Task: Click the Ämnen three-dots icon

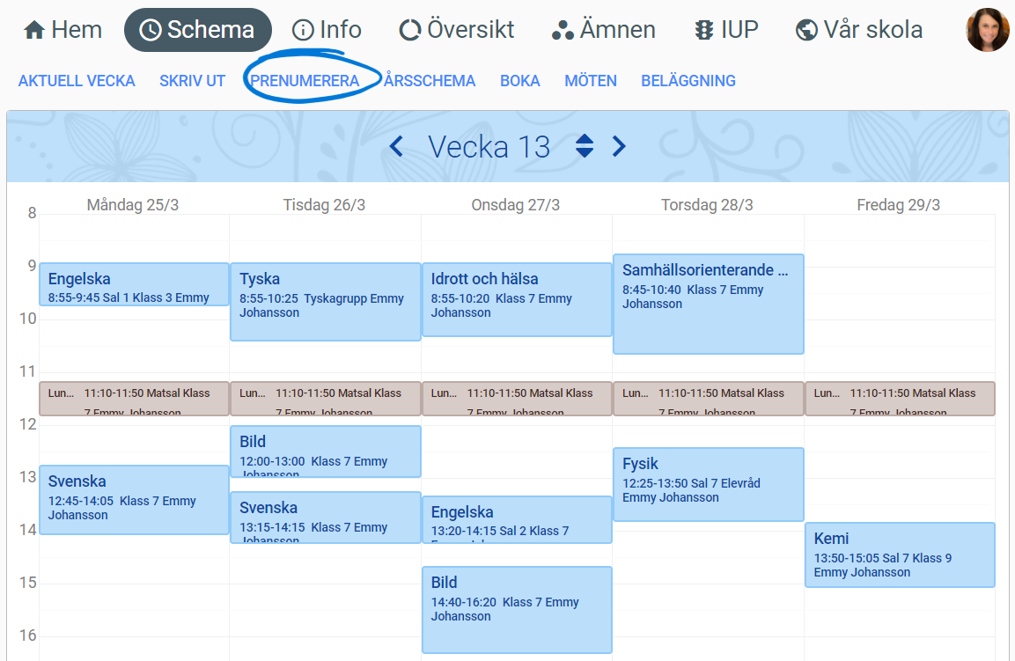Action: [563, 31]
